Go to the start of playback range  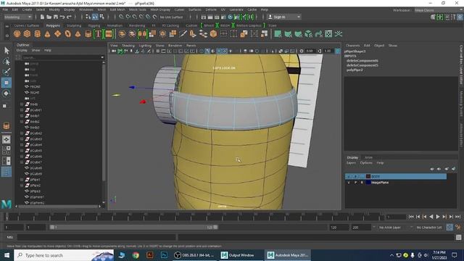tap(411, 217)
